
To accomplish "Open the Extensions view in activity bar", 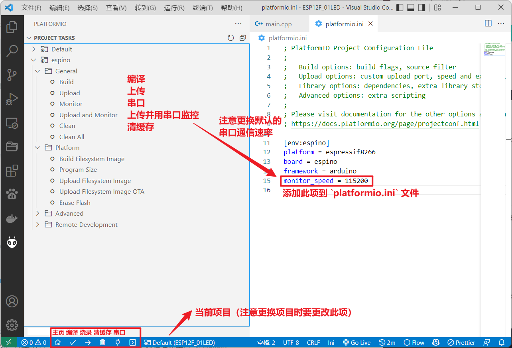I will click(12, 171).
